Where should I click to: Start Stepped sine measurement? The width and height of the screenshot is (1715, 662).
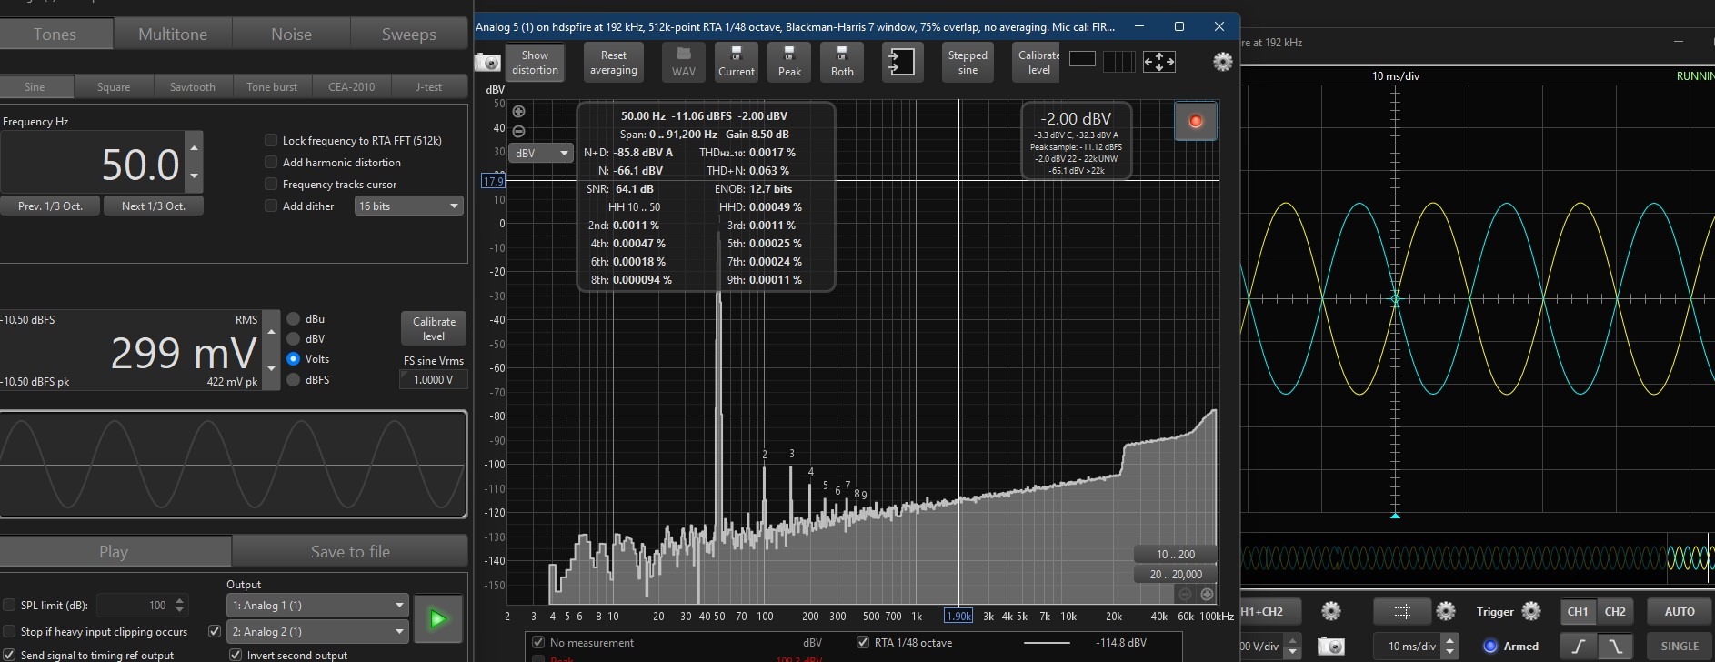968,62
